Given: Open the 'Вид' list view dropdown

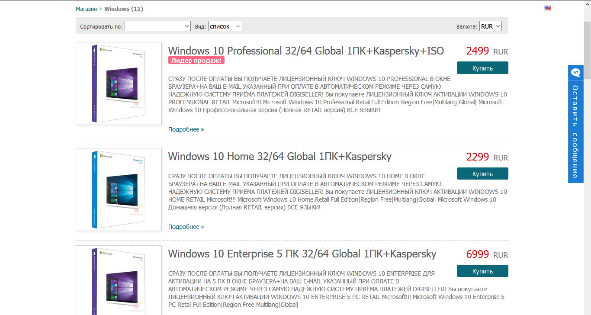Looking at the screenshot, I should [225, 26].
